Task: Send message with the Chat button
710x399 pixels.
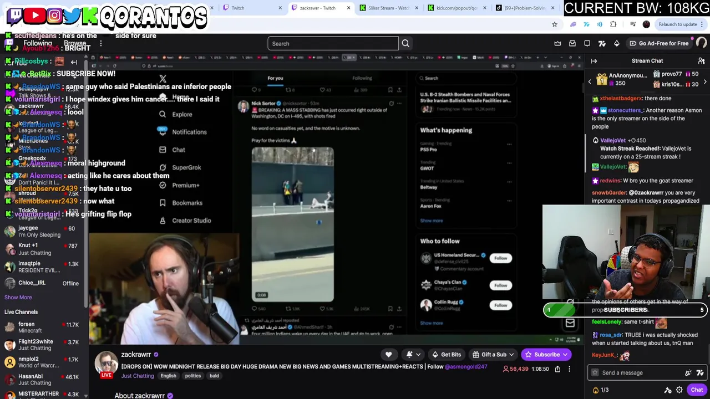Action: tap(697, 390)
